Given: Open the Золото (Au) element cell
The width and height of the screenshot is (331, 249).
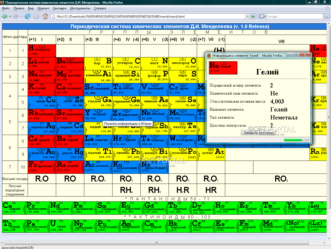Looking at the screenshot, I should point(42,154).
